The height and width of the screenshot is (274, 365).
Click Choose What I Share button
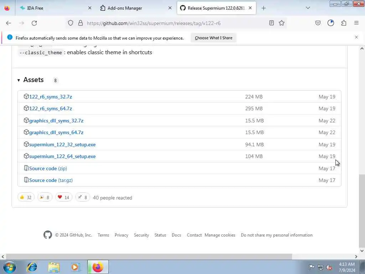click(x=214, y=38)
